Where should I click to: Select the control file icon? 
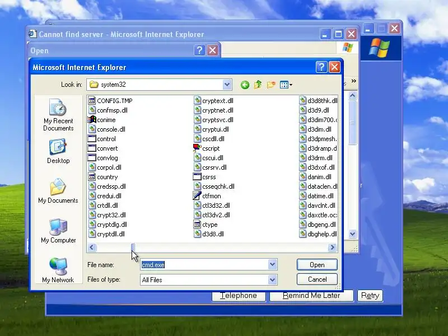(x=92, y=139)
